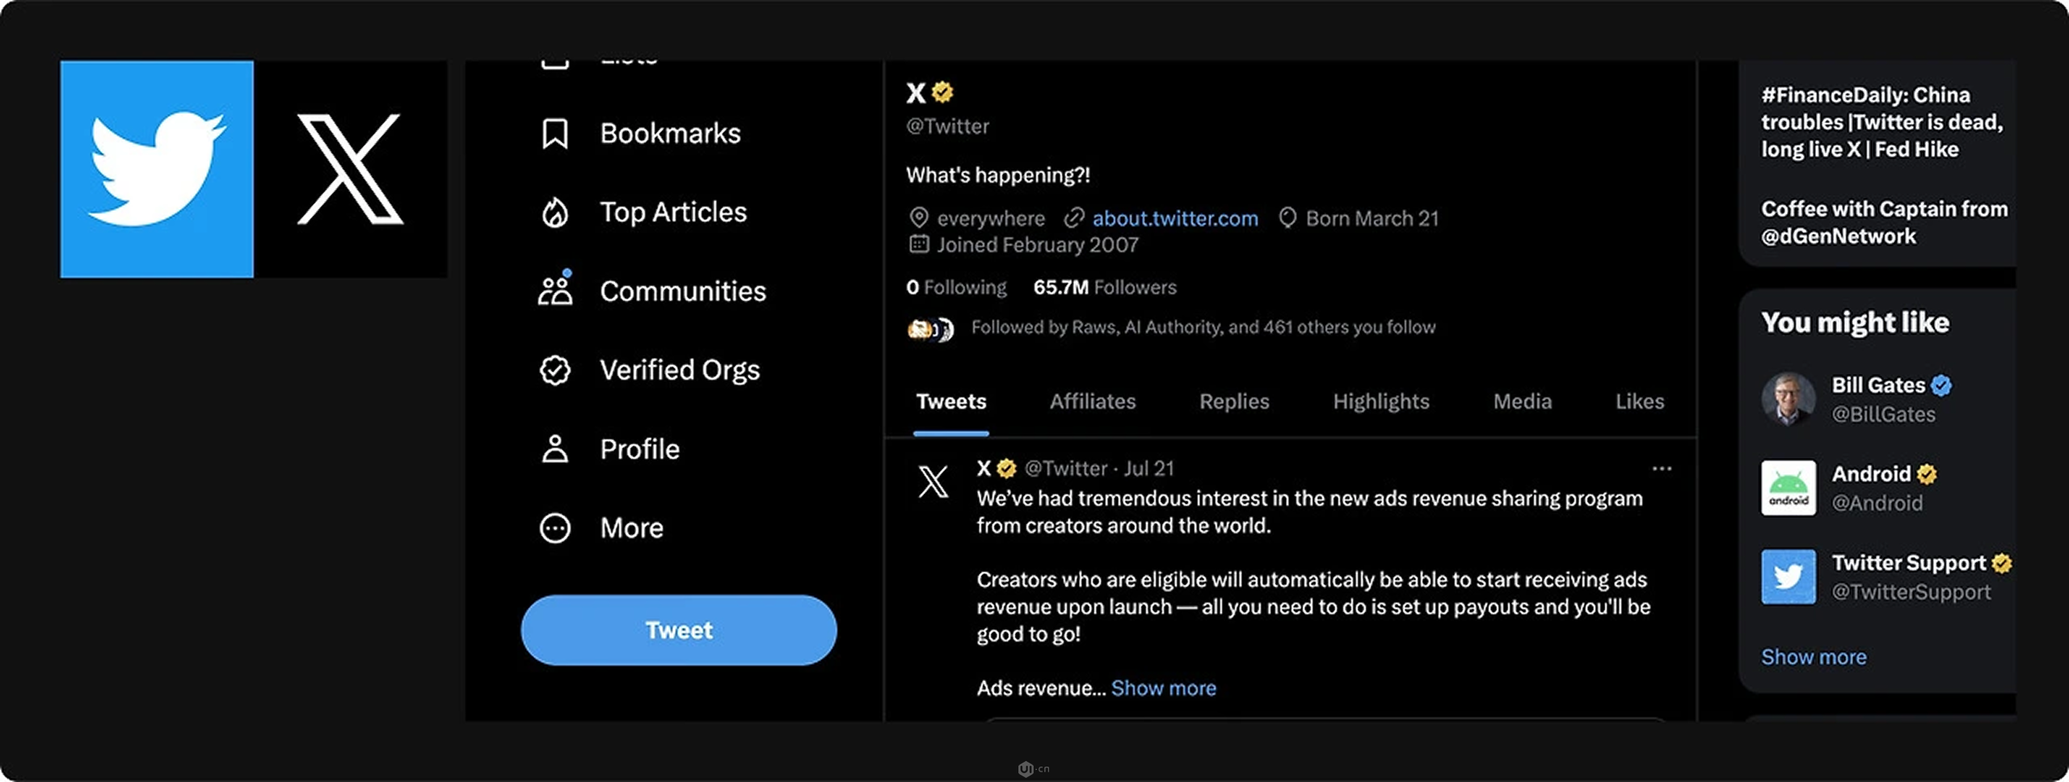Click the Profile person icon
The image size is (2069, 782).
pyautogui.click(x=554, y=449)
